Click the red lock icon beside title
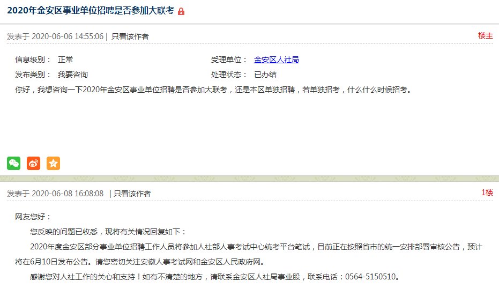Viewport: 499px width, 303px height. point(181,11)
